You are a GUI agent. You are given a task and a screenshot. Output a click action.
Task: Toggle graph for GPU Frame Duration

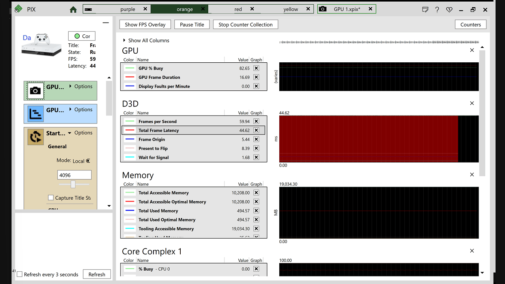coord(256,77)
